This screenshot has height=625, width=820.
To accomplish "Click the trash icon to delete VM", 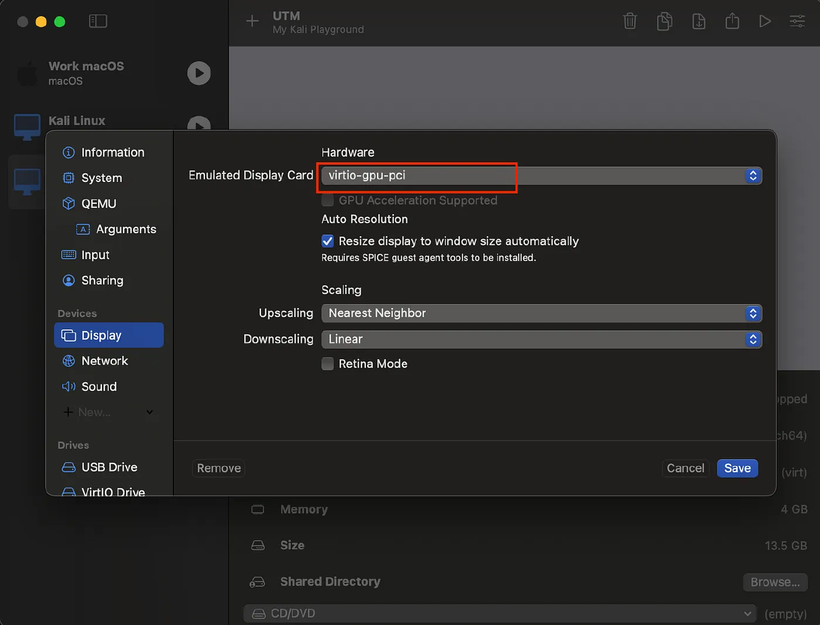I will (630, 21).
